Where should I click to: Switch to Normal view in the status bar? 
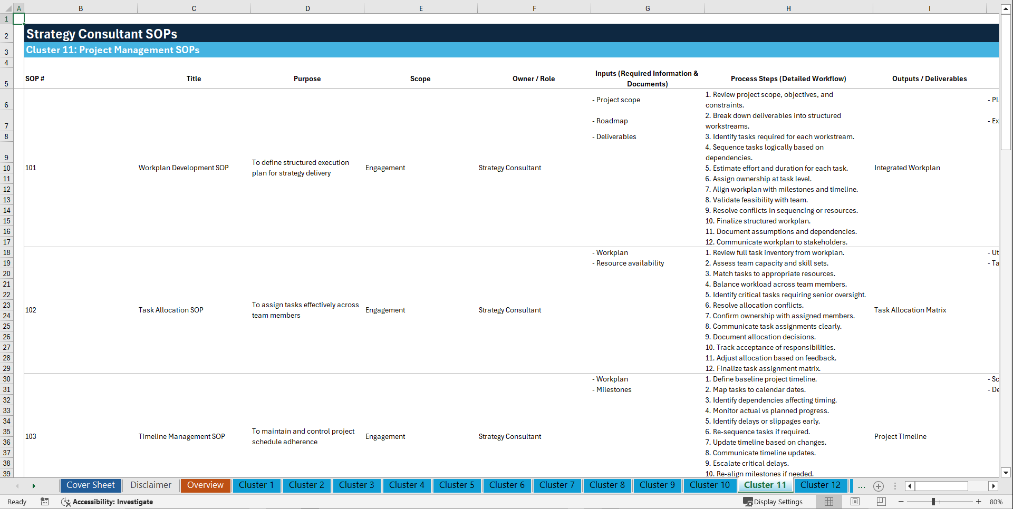click(828, 502)
